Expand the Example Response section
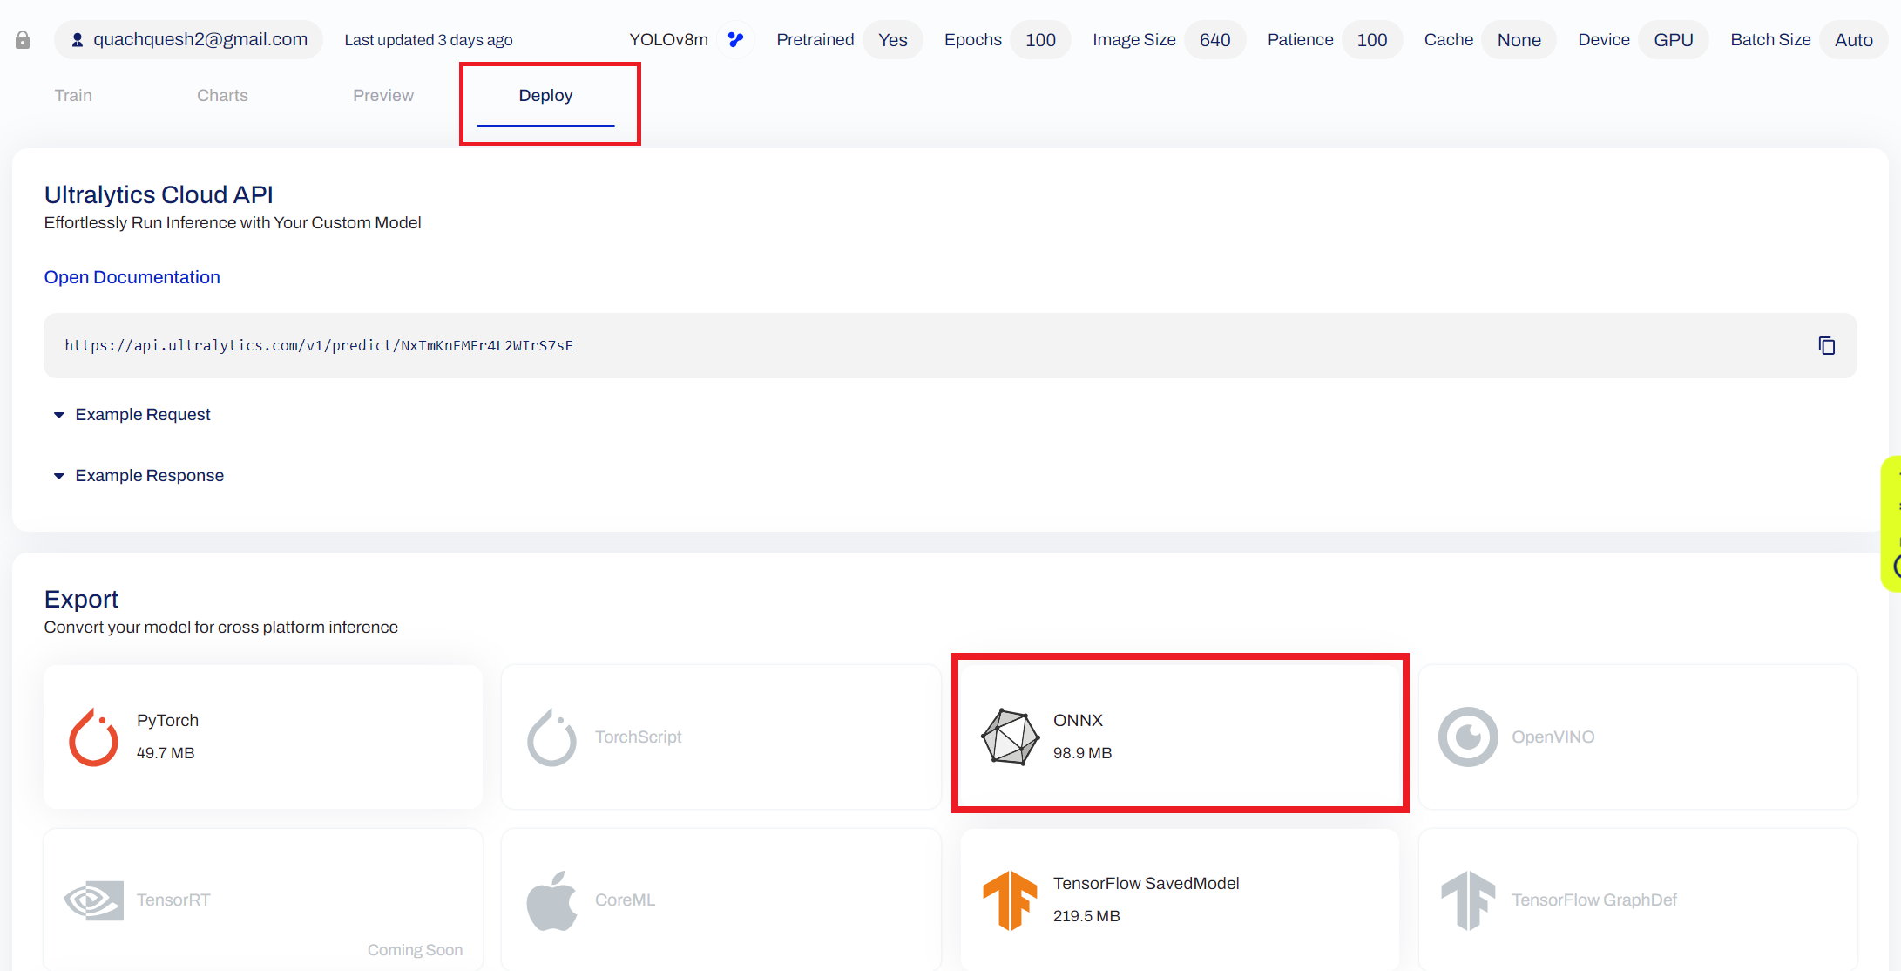The width and height of the screenshot is (1901, 971). click(x=150, y=476)
